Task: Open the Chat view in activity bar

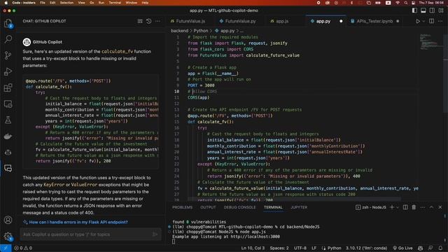Action: 8,168
